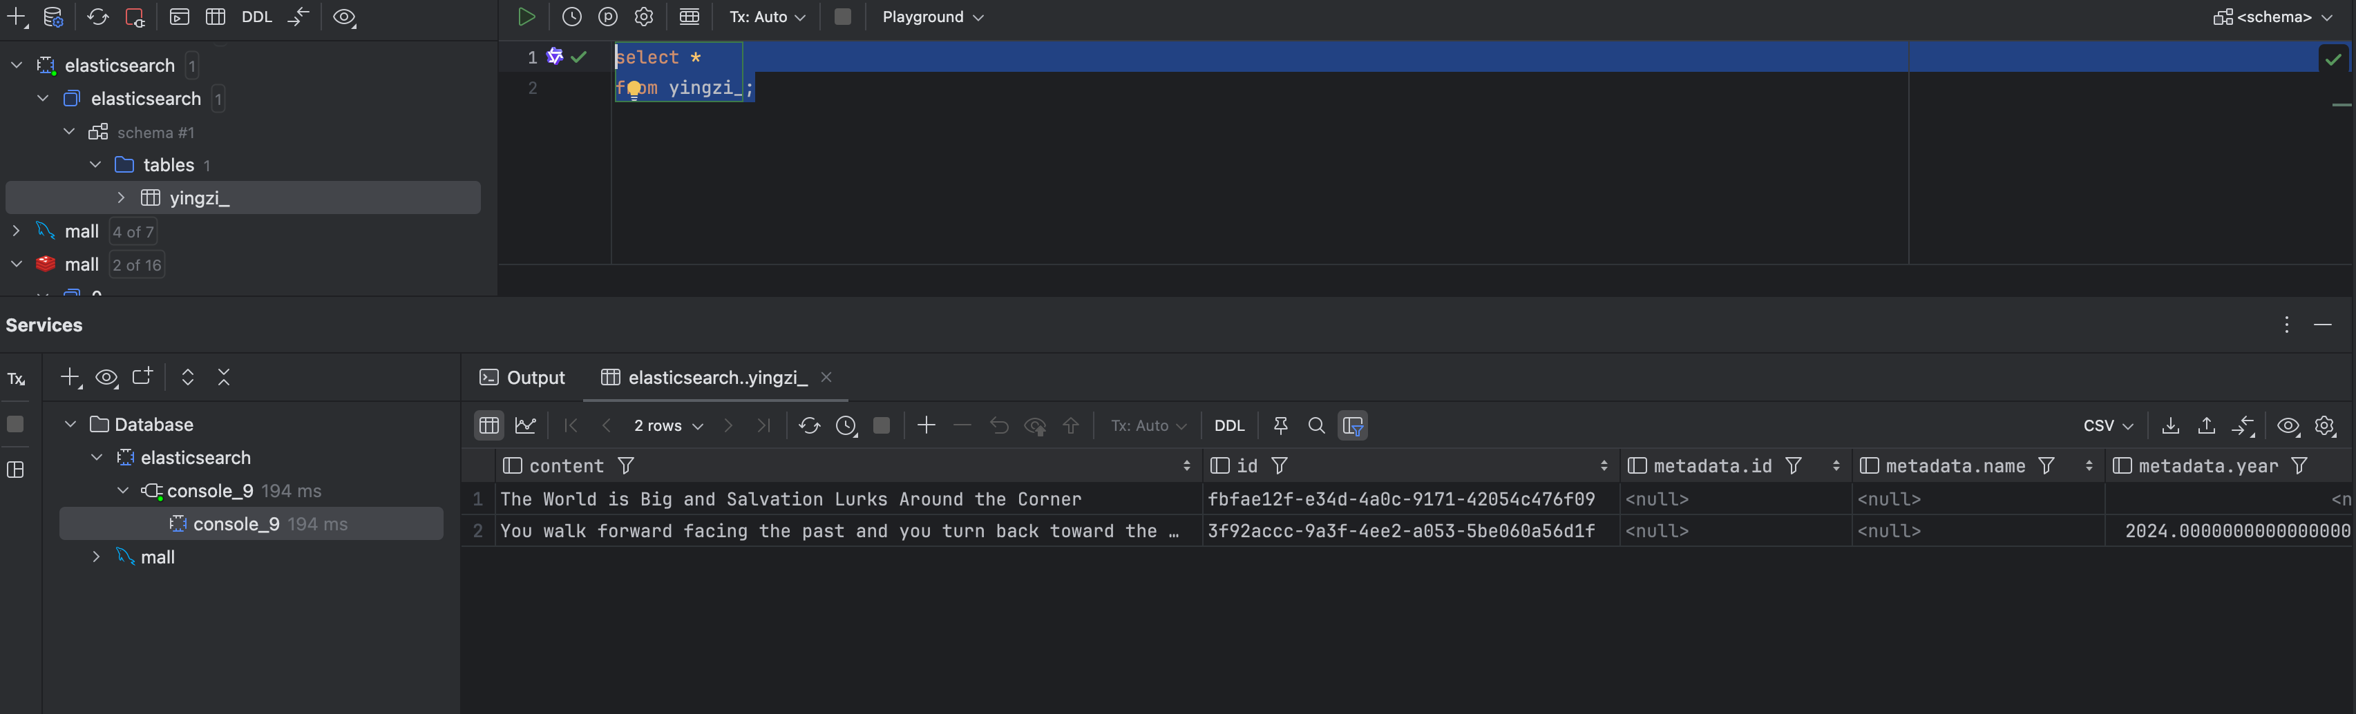Collapse the schema #1 node

[x=70, y=132]
